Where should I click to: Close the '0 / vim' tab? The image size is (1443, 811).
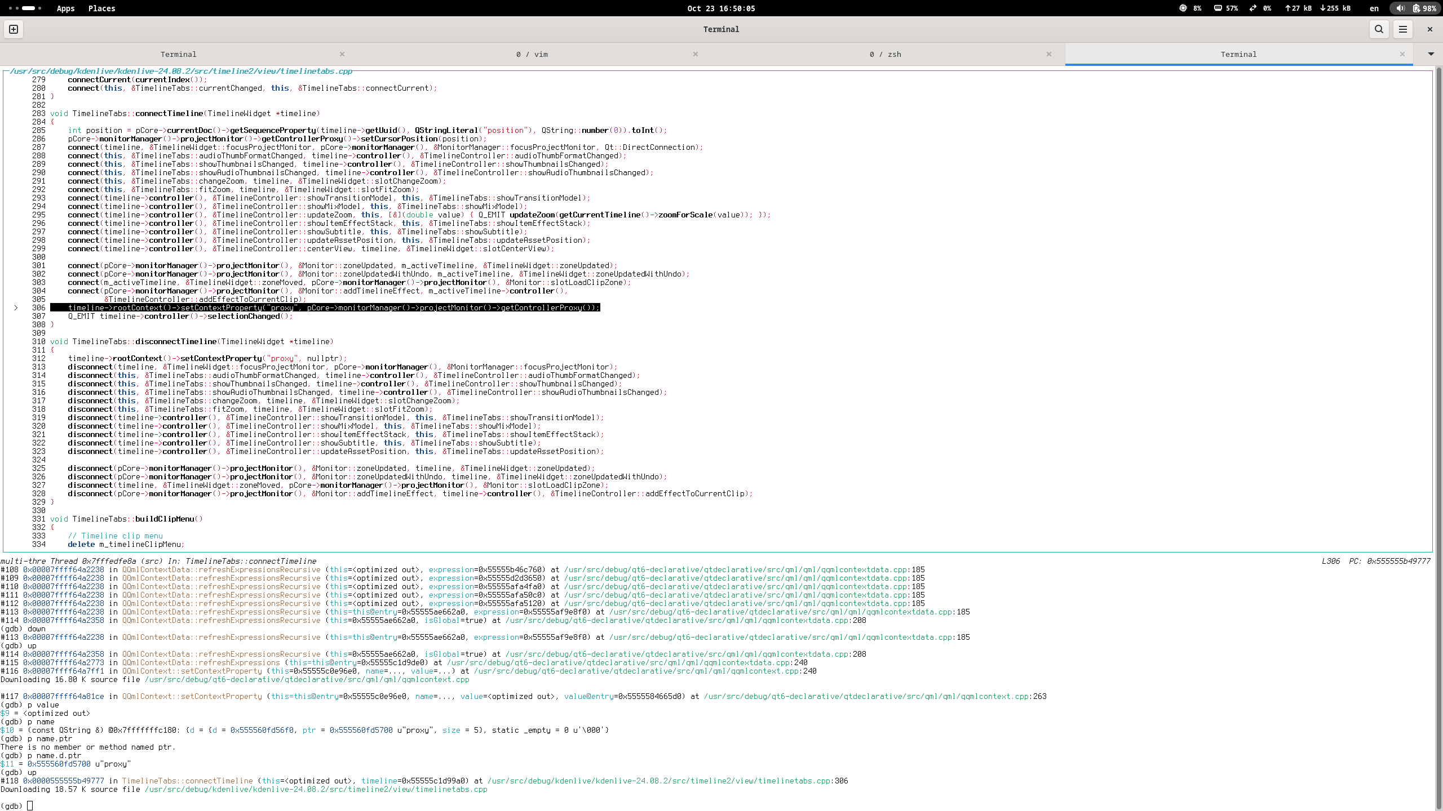(696, 54)
